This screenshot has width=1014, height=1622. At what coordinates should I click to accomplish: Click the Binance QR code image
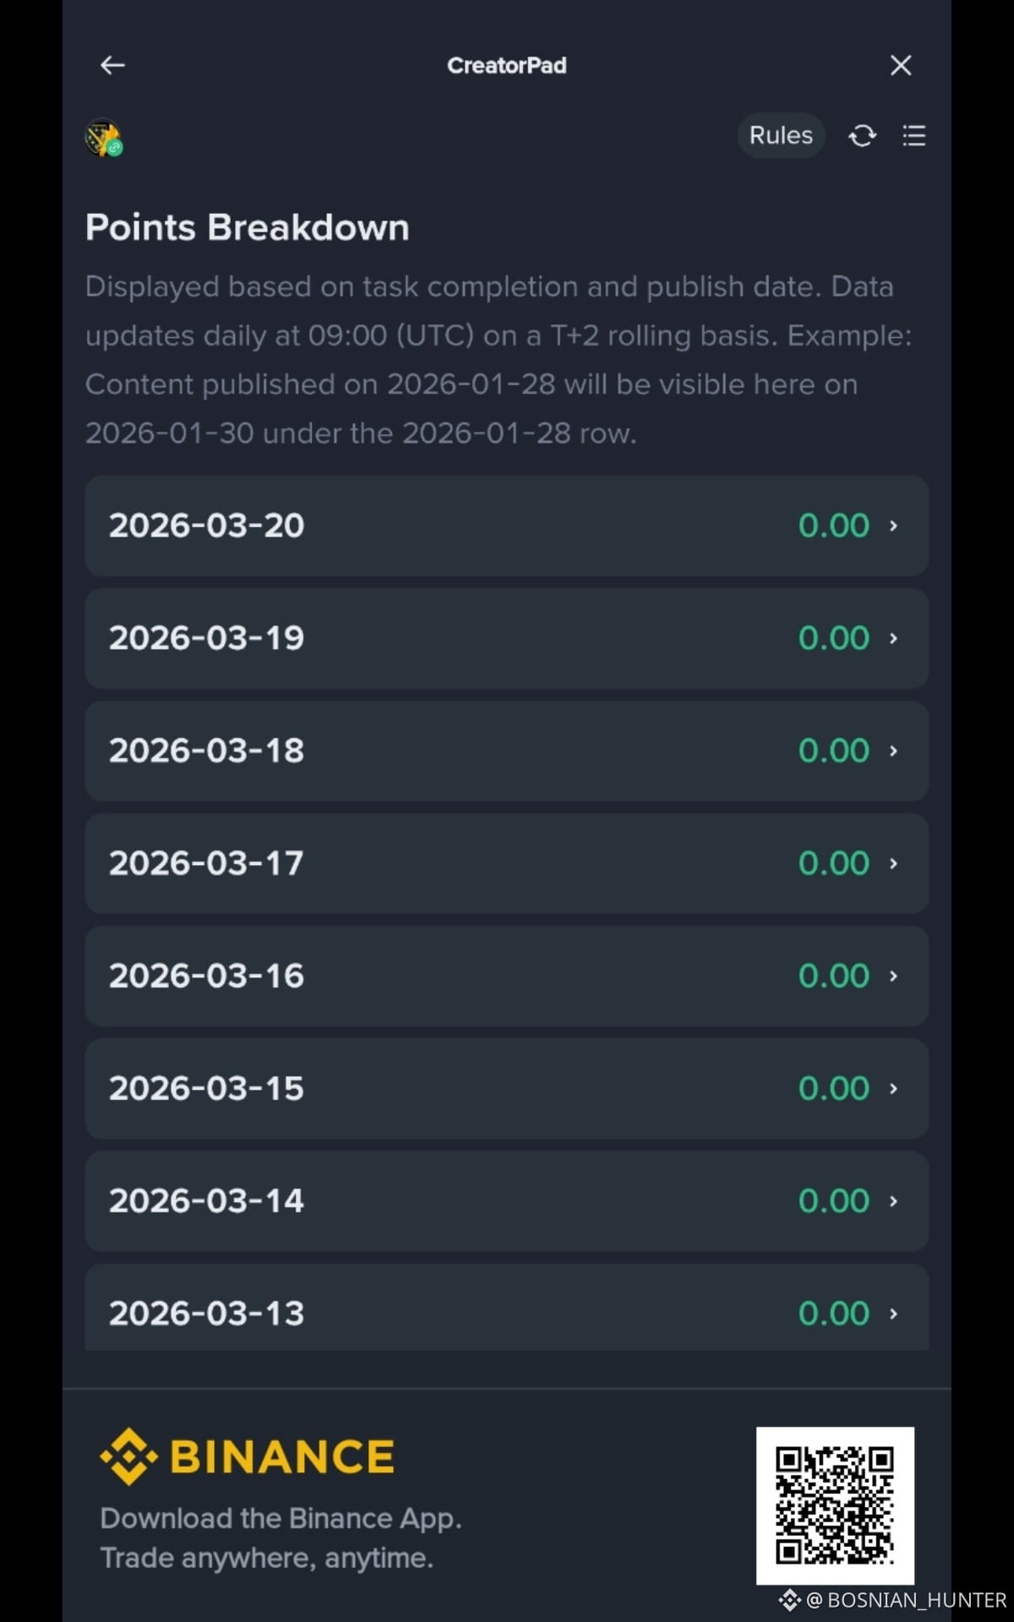[835, 1505]
